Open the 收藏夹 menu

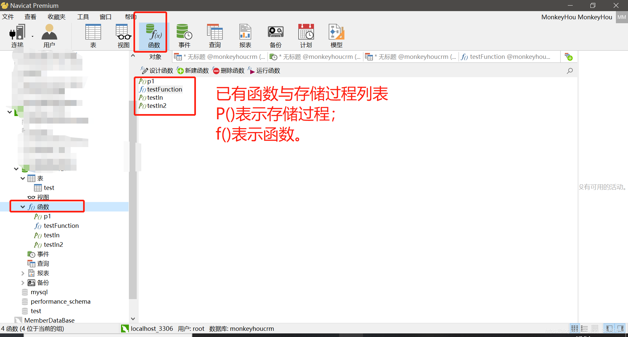tap(57, 17)
